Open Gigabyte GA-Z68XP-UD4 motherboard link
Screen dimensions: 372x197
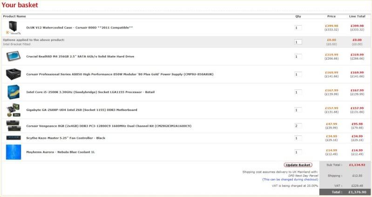tap(81, 110)
